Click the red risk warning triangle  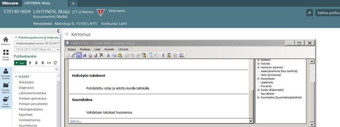101,13
